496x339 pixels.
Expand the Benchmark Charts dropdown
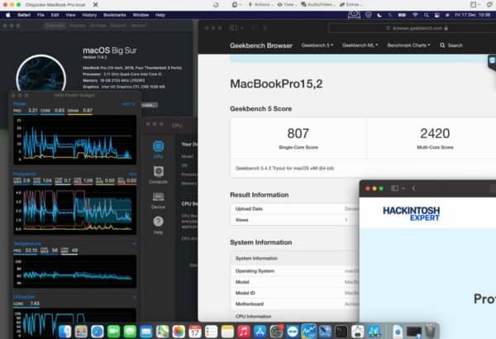click(x=408, y=45)
